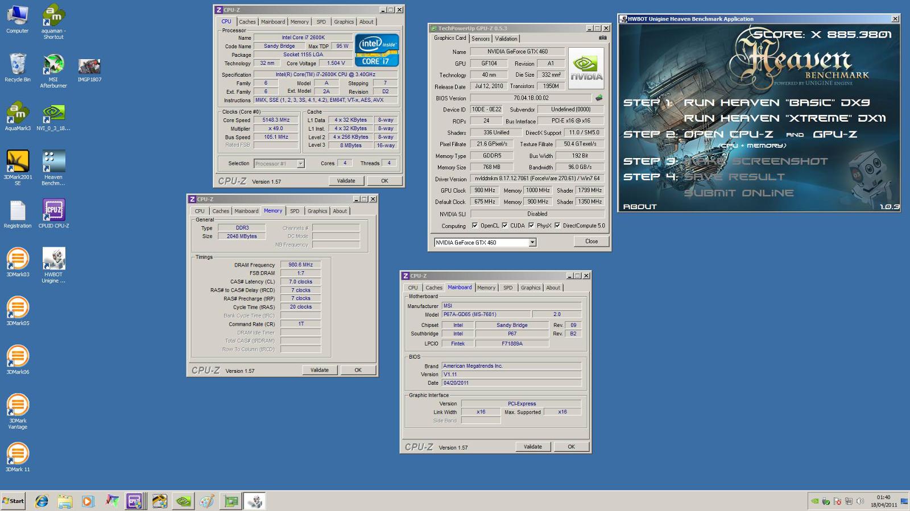Launch 3DMark05 from the desktop
The image size is (910, 511).
(x=18, y=311)
